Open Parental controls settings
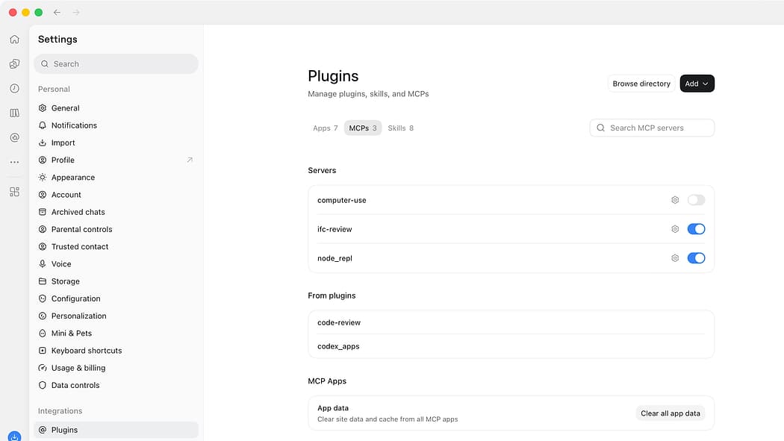Screen dimensions: 784x441 click(116, 229)
